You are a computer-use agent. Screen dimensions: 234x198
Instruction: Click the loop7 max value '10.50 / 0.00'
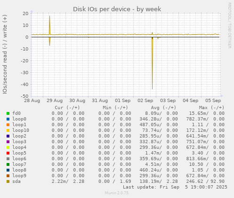tap(207, 164)
